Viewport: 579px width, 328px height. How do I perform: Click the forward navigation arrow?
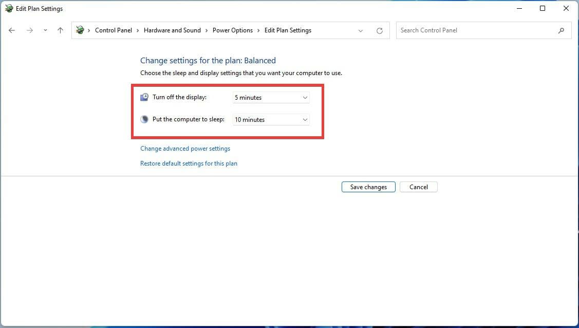click(x=30, y=30)
